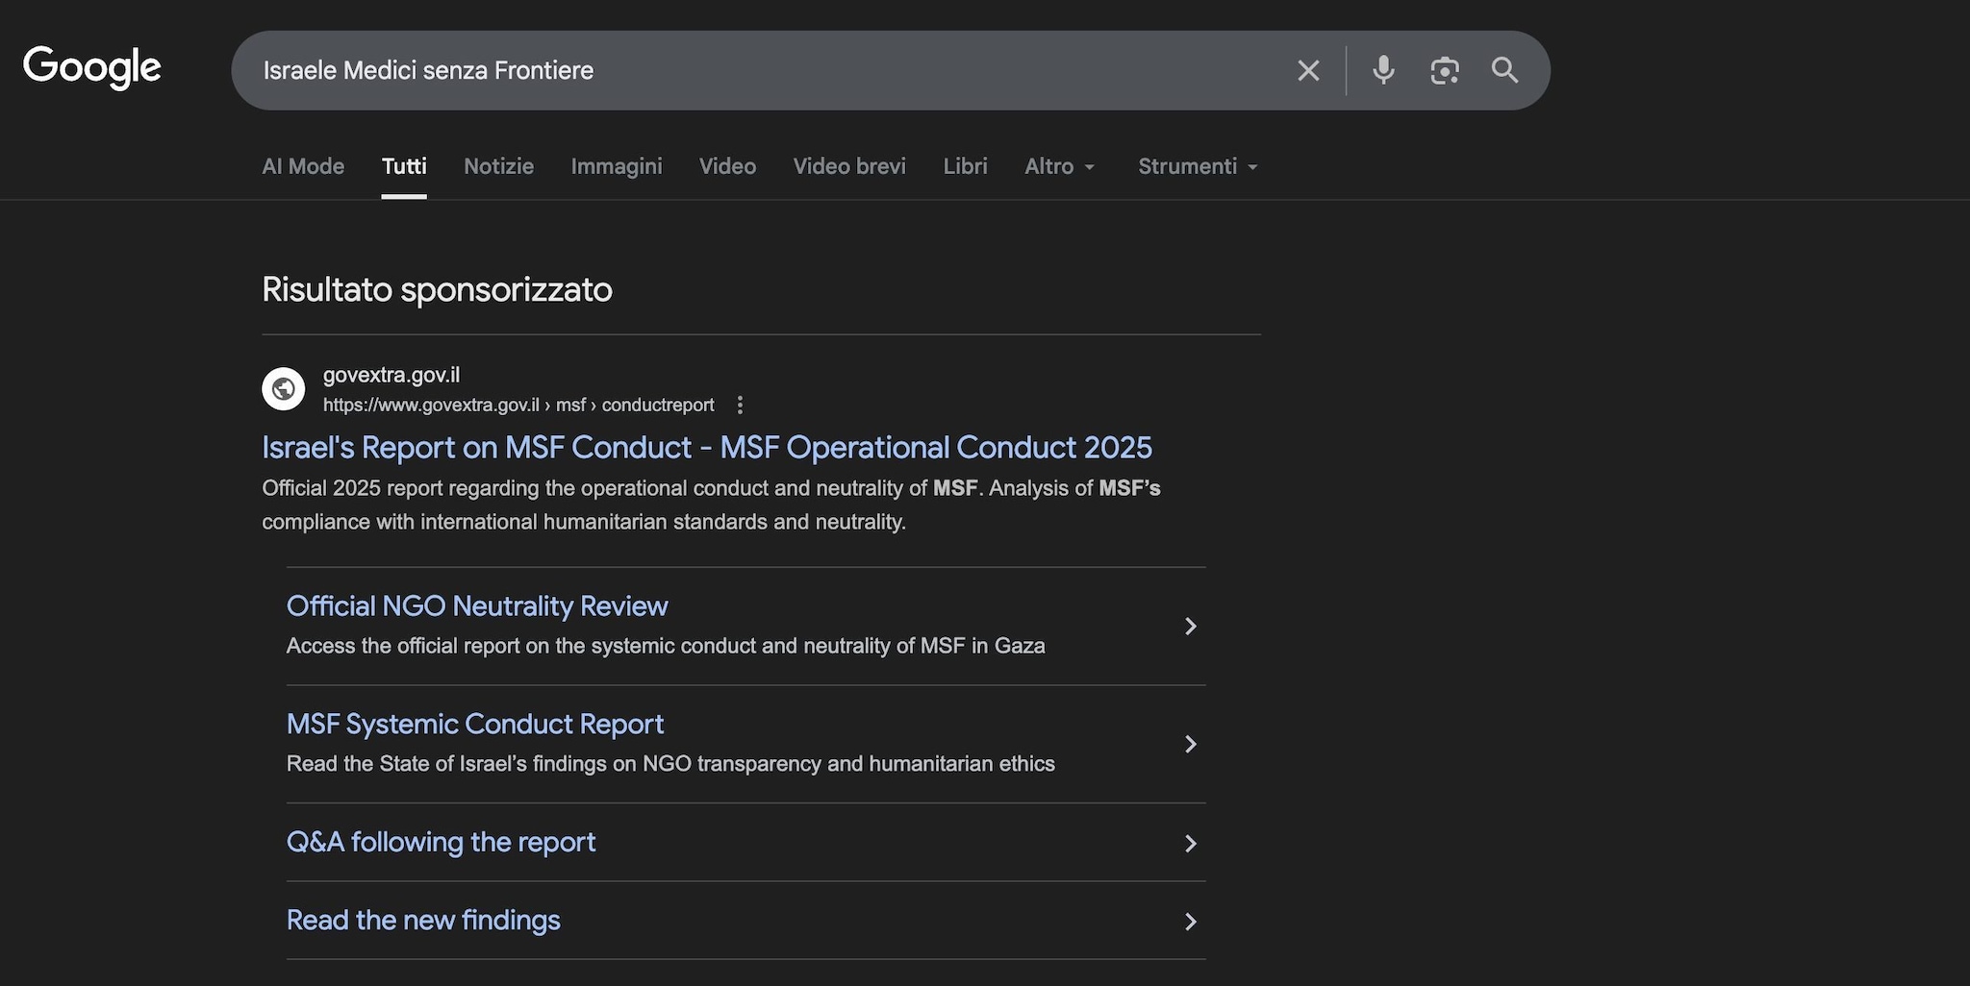
Task: Click the magnifying glass search icon
Action: [1504, 70]
